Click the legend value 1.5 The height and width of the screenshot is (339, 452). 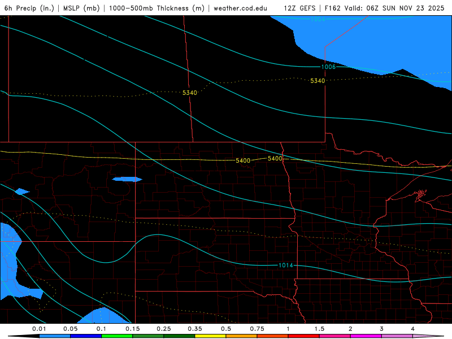pos(319,329)
